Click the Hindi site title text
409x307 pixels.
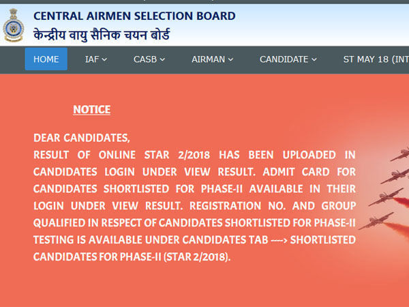pos(102,35)
